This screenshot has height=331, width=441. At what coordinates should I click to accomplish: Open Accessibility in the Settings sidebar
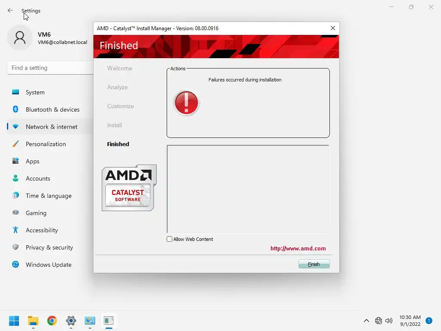50,230
